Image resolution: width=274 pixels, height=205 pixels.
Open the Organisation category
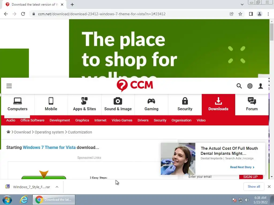(181, 120)
